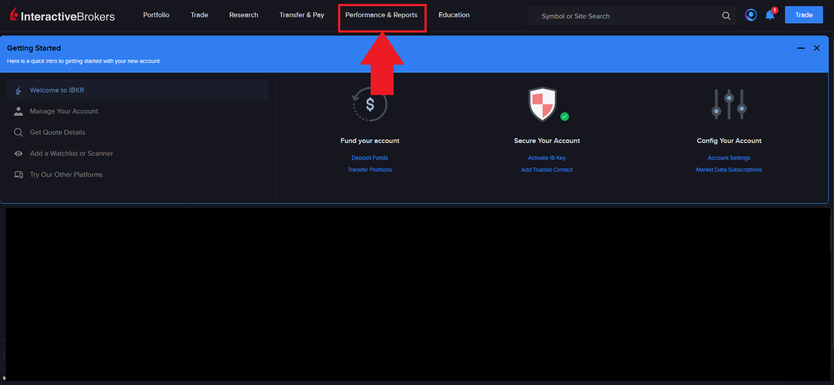Image resolution: width=834 pixels, height=385 pixels.
Task: Open the Research menu
Action: (244, 15)
